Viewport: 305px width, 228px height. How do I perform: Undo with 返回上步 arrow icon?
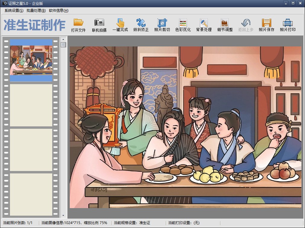pos(246,23)
